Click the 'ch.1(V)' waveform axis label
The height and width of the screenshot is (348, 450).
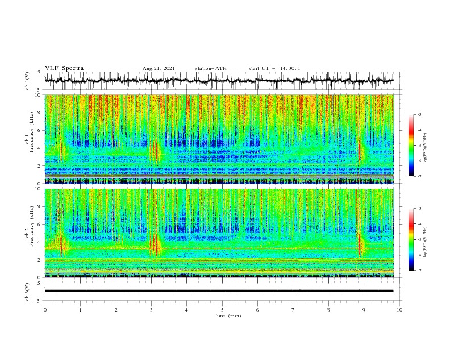[27, 81]
